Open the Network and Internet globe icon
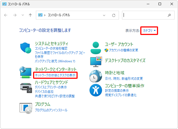 (x=26, y=72)
